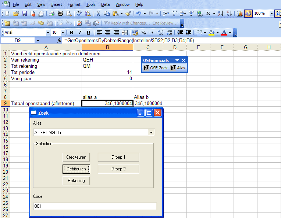Image resolution: width=281 pixels, height=218 pixels.
Task: Toggle italic formatting
Action: 80,33
